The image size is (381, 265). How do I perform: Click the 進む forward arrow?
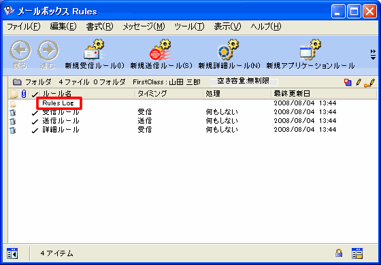coord(48,50)
